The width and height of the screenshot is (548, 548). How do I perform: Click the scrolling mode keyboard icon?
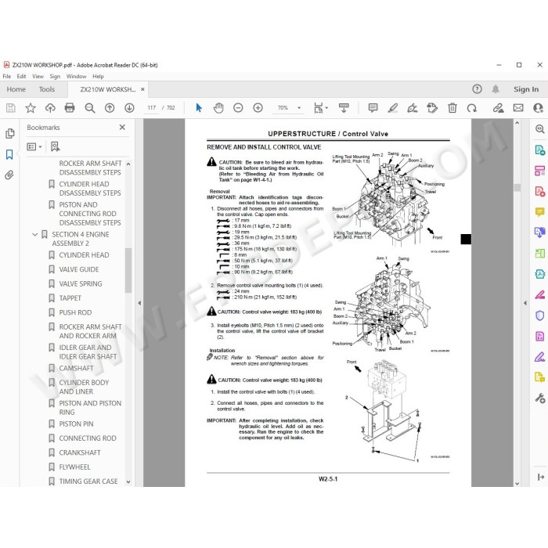(x=344, y=108)
